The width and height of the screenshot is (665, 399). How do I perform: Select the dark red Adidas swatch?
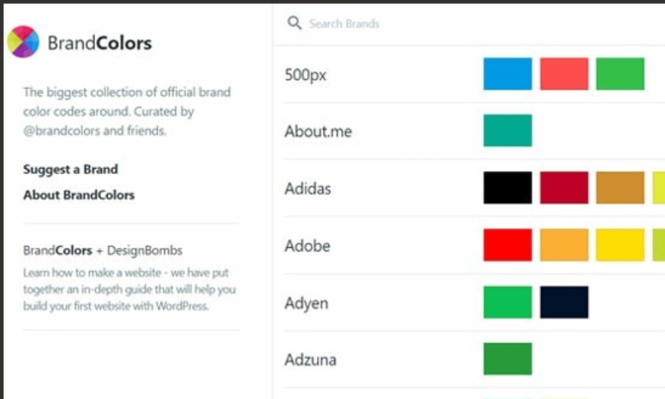(564, 188)
